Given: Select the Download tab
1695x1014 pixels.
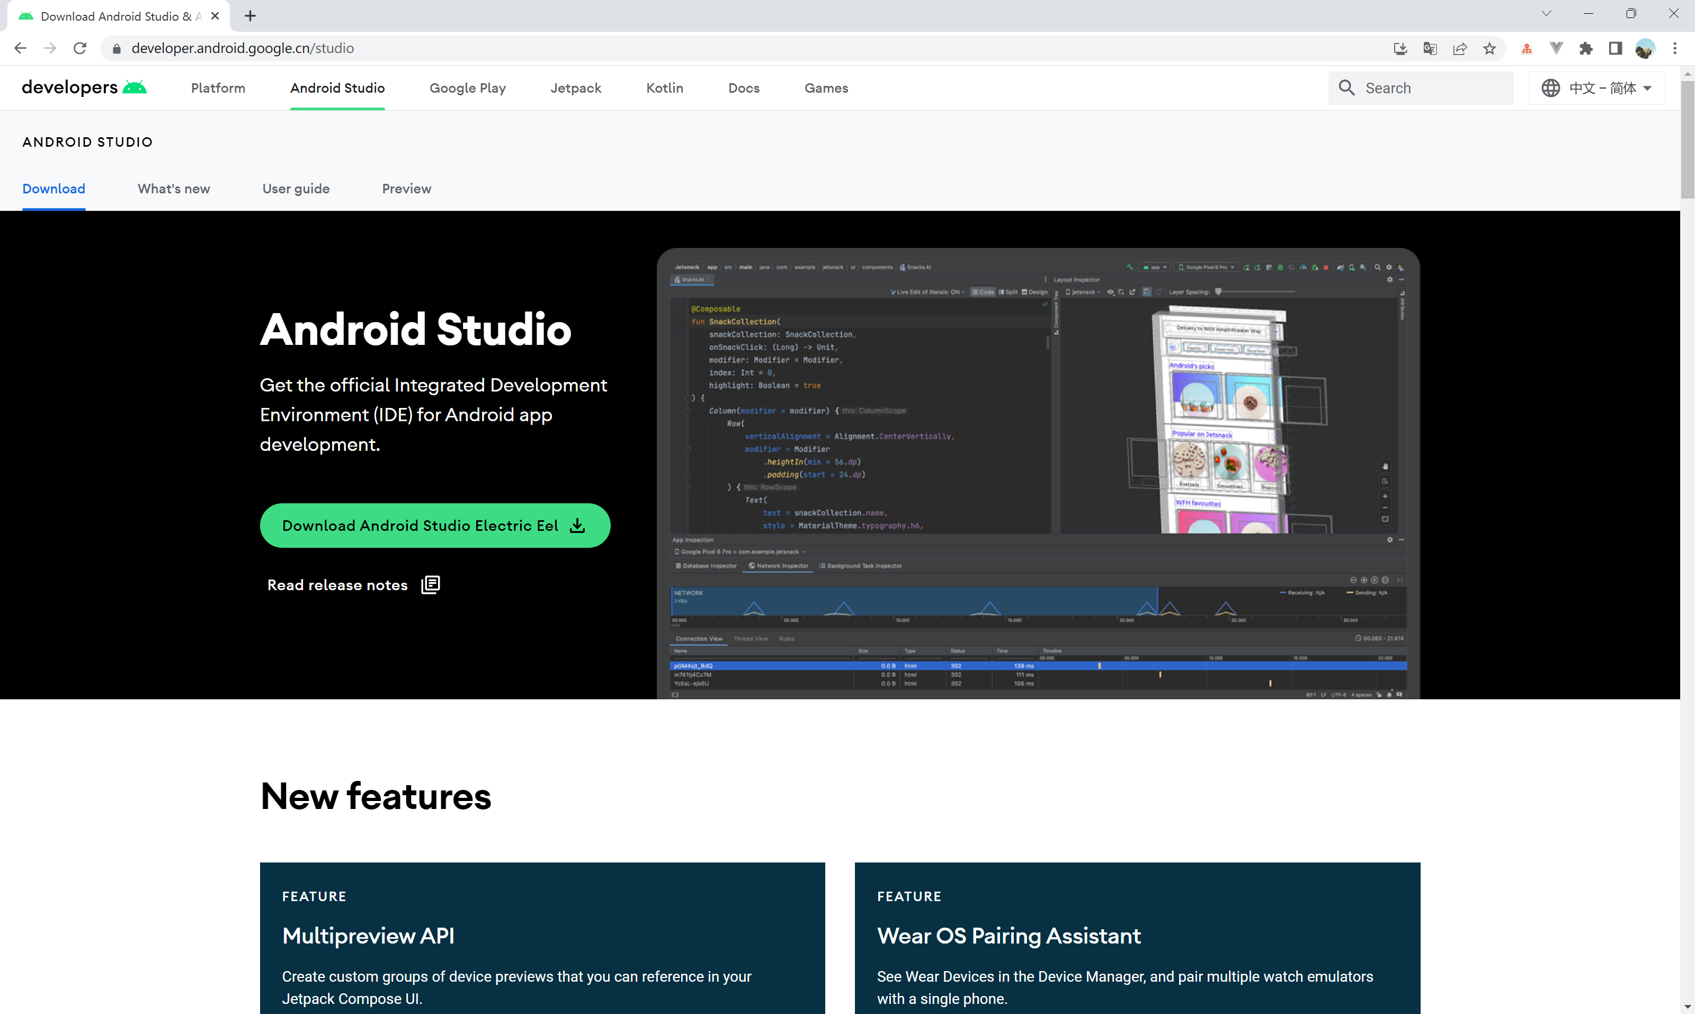Looking at the screenshot, I should [54, 189].
